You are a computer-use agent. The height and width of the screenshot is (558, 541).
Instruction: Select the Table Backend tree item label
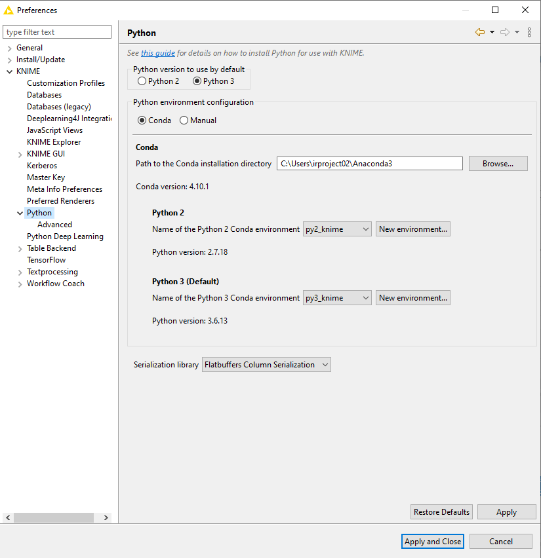click(x=51, y=248)
